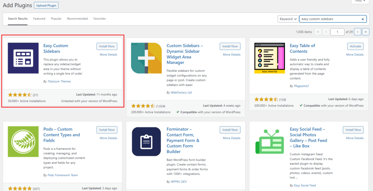Screen dimensions: 373x191
Task: Switch to the Recommended tab
Action: pyautogui.click(x=77, y=19)
